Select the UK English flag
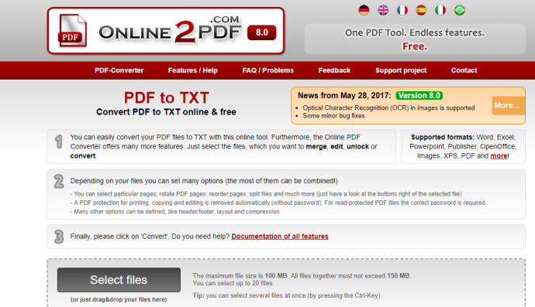 383,10
